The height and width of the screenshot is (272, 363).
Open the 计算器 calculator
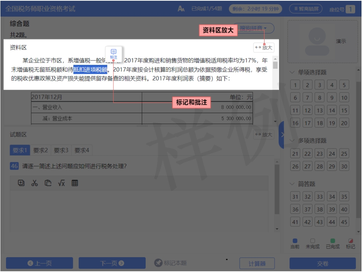pos(257,263)
